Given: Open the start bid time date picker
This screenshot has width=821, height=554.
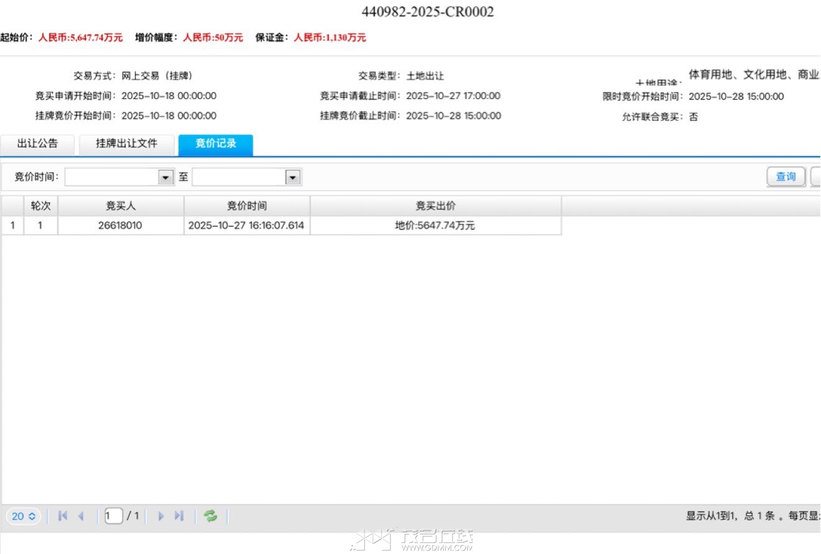Looking at the screenshot, I should point(165,178).
